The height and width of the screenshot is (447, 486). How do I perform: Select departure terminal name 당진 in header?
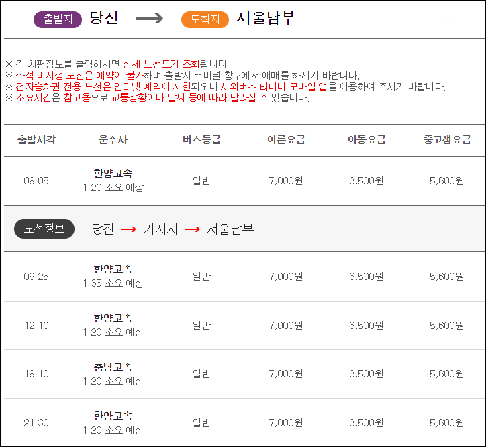pos(104,18)
